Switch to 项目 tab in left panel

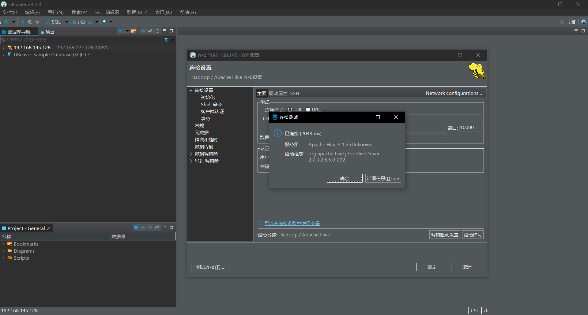47,32
